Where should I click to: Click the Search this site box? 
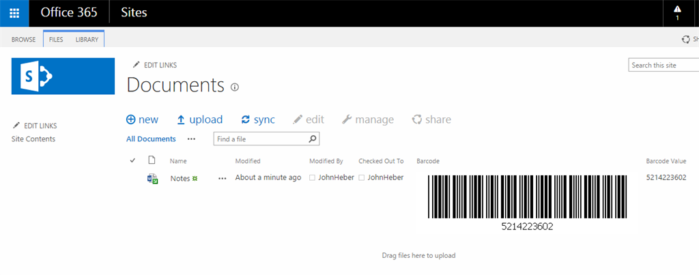[x=662, y=65]
